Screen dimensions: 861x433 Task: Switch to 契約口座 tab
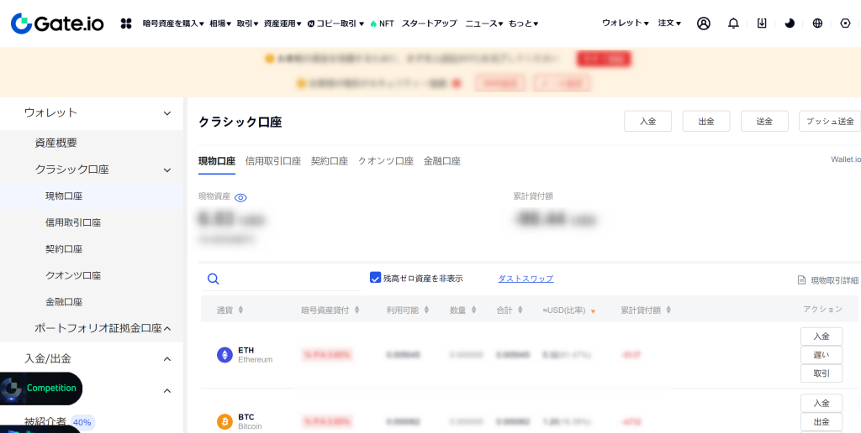[330, 161]
